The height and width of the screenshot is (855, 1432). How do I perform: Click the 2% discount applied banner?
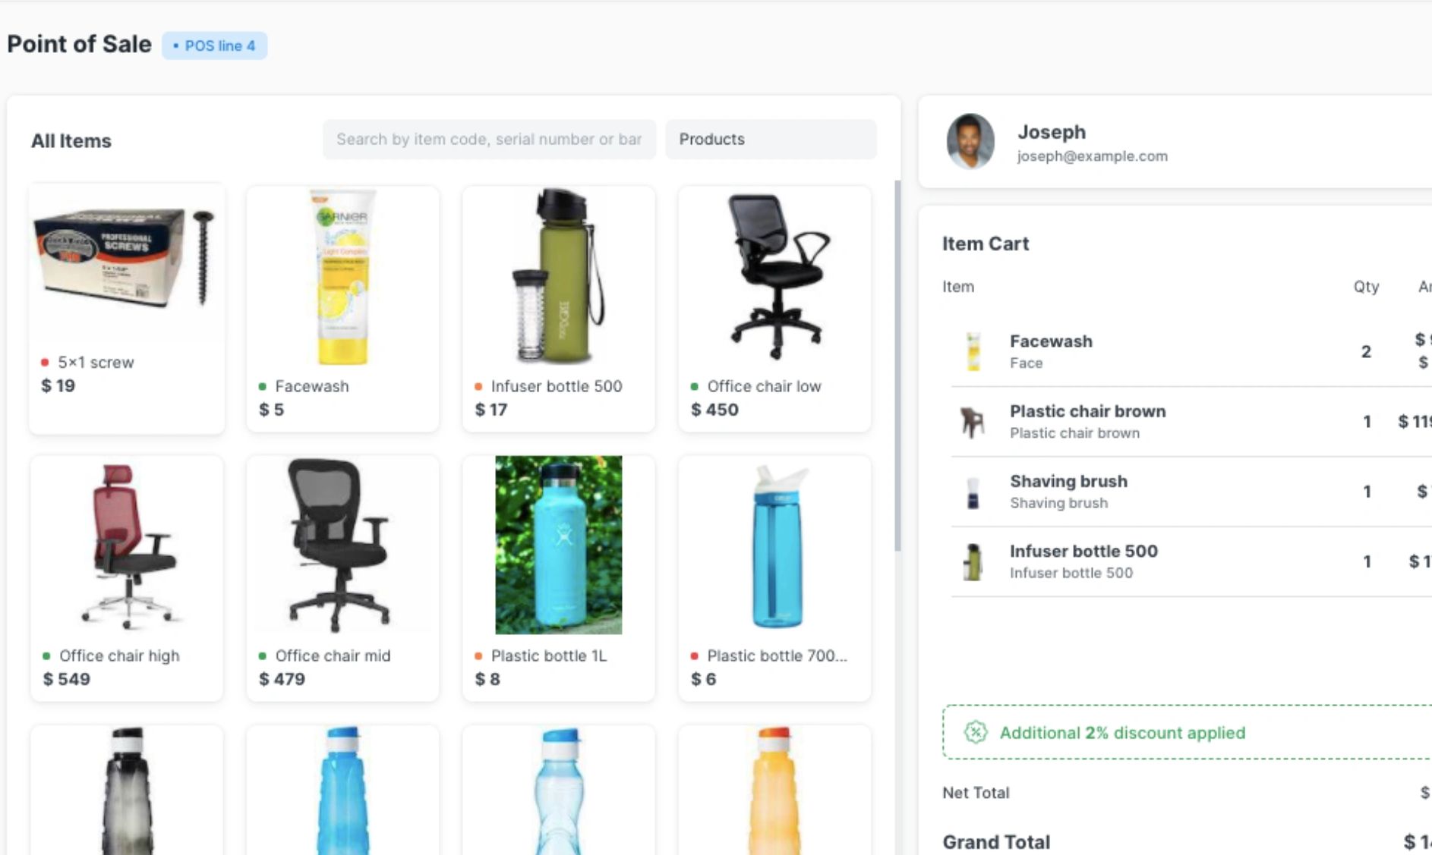(1188, 732)
